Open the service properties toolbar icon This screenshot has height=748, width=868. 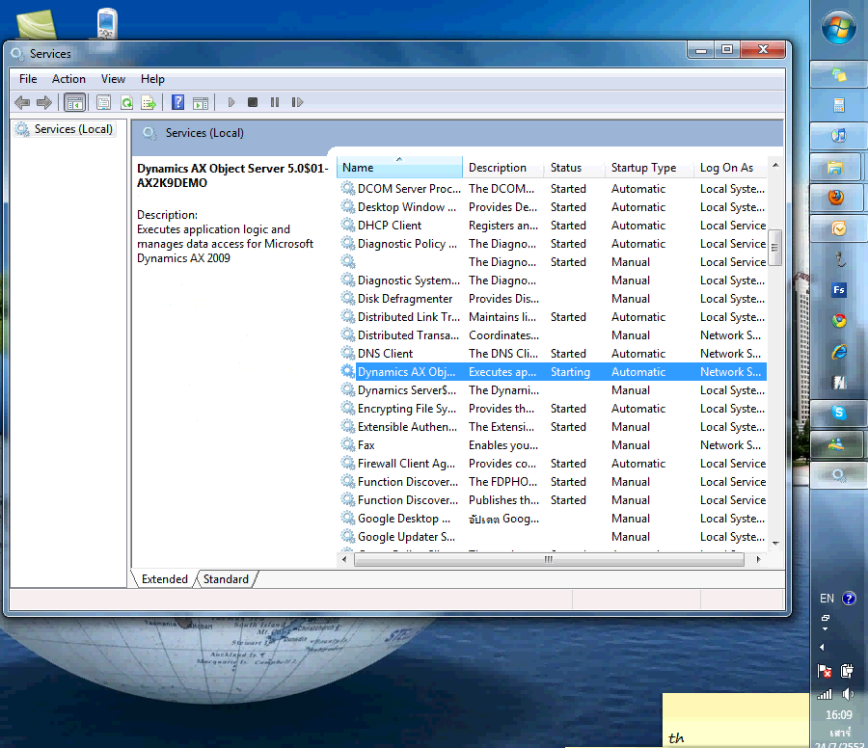click(x=103, y=102)
